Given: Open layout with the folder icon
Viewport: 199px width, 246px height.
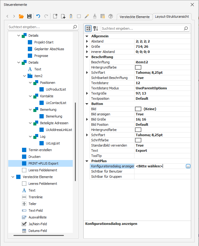Looking at the screenshot, I should pyautogui.click(x=21, y=16).
